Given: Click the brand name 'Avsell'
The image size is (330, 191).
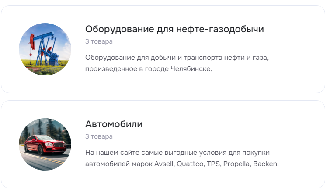Looking at the screenshot, I should click(x=164, y=164).
